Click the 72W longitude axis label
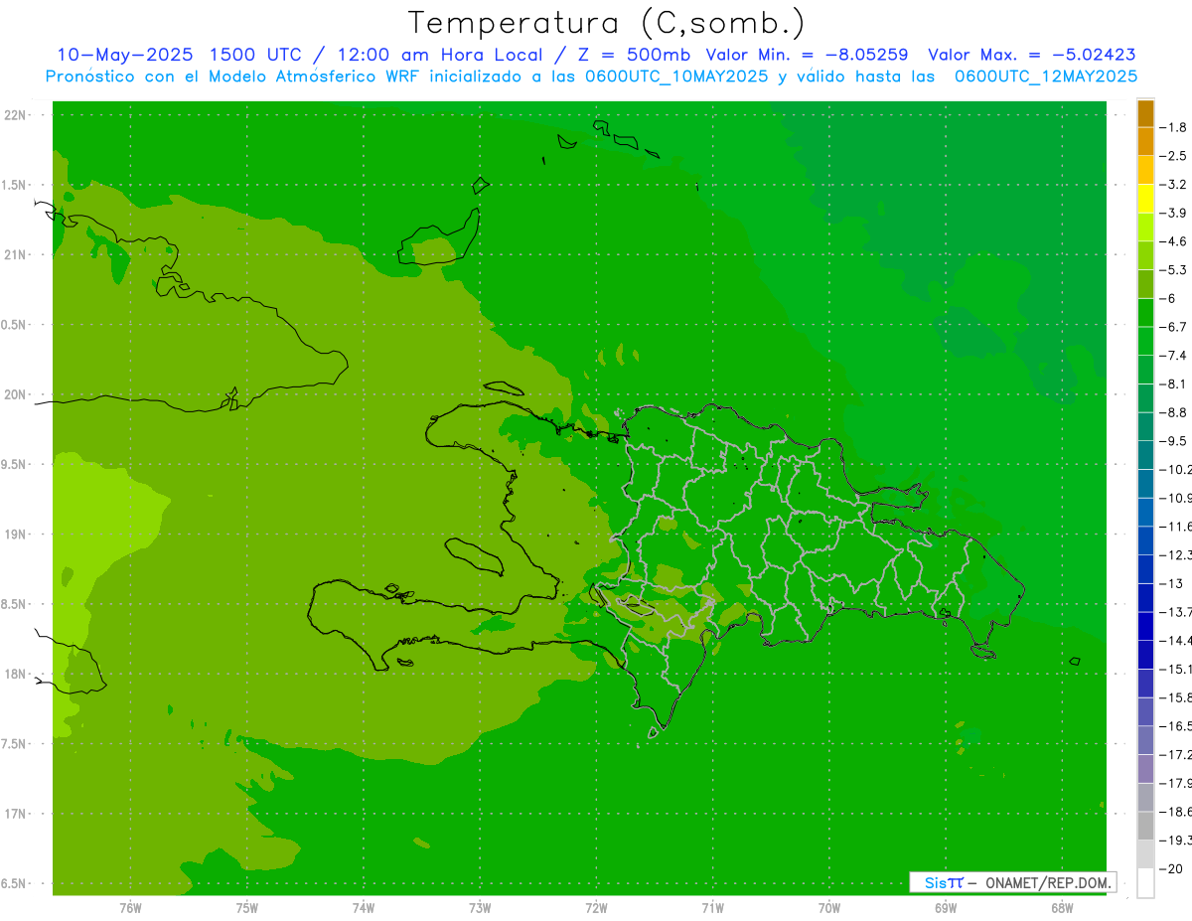This screenshot has width=1192, height=921. 597,908
